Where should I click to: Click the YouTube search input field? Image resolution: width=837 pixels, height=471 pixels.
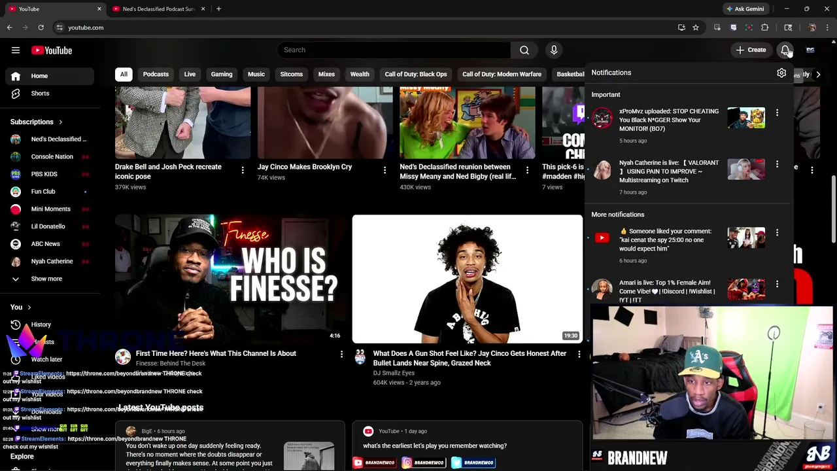(x=394, y=50)
